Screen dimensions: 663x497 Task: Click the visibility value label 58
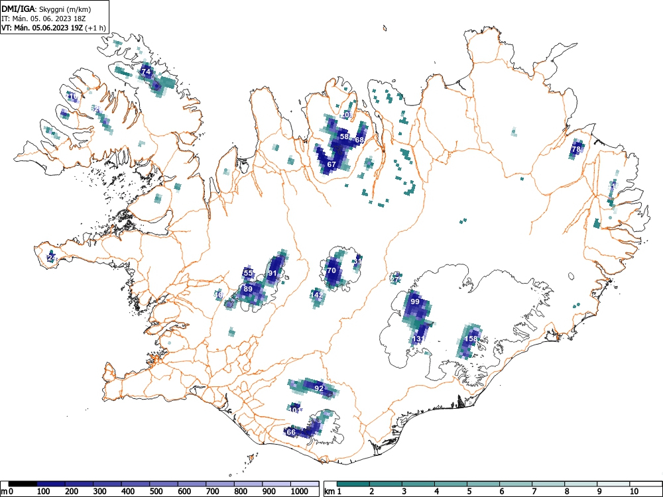click(x=345, y=137)
